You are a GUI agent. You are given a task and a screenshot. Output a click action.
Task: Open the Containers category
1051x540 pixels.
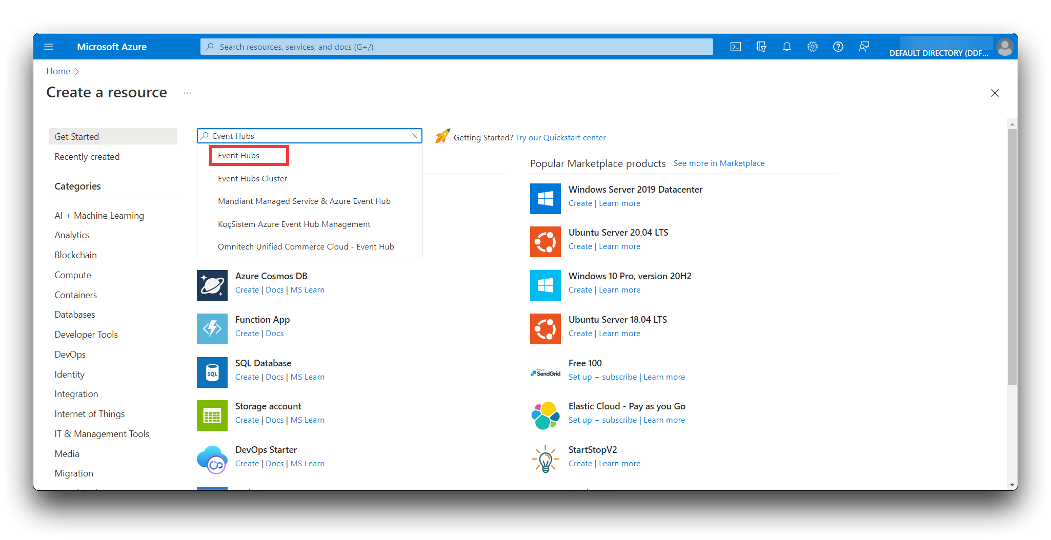[76, 295]
